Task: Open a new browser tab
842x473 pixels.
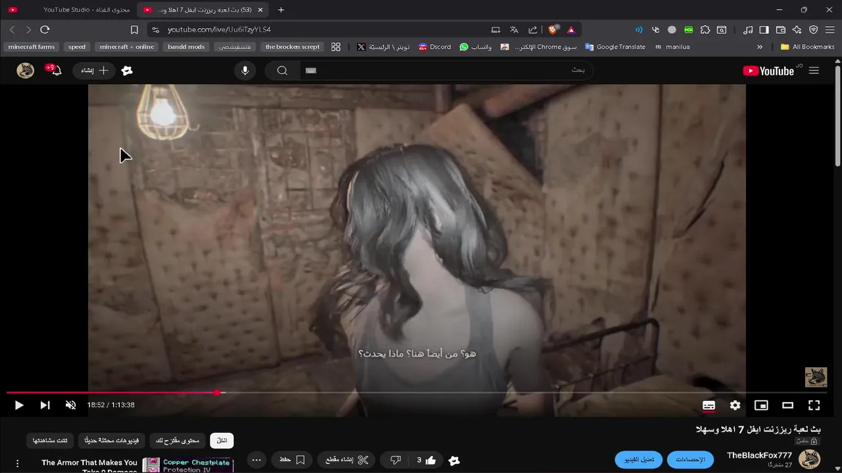Action: coord(281,10)
